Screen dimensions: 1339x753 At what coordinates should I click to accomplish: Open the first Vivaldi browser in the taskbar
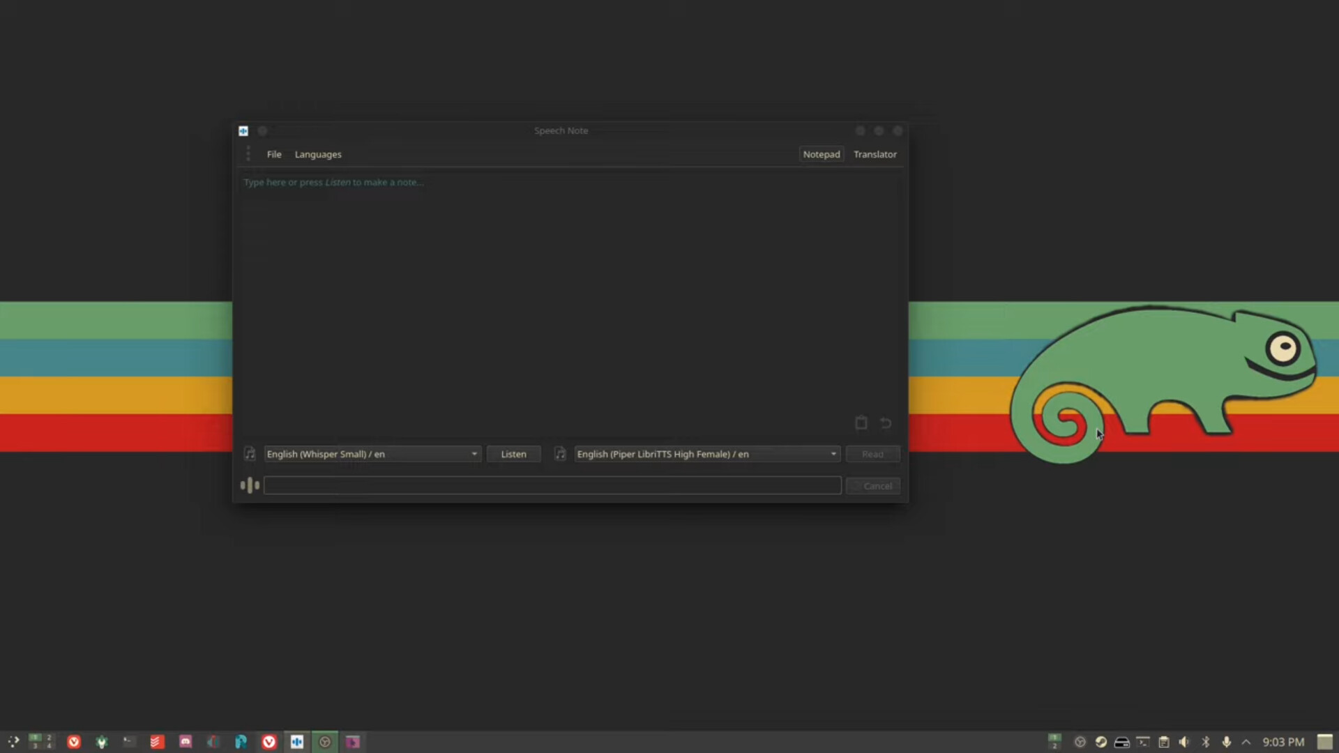click(x=74, y=742)
